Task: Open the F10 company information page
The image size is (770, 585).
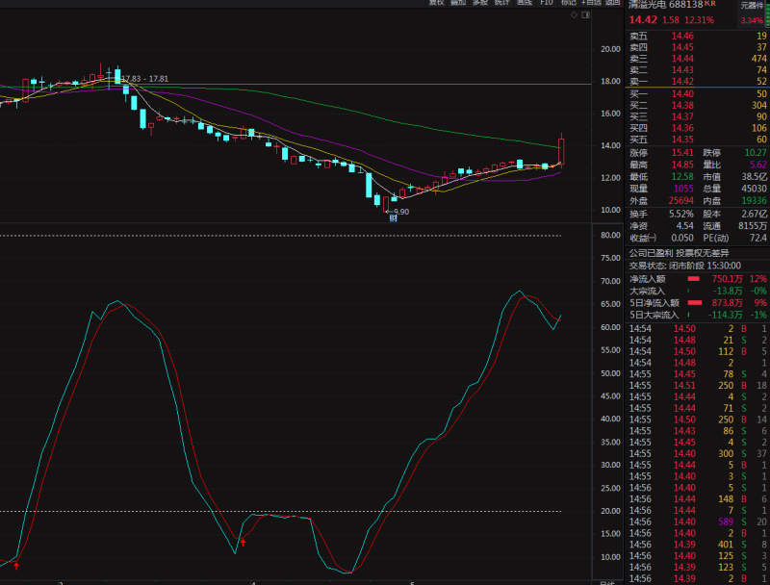Action: [x=547, y=3]
